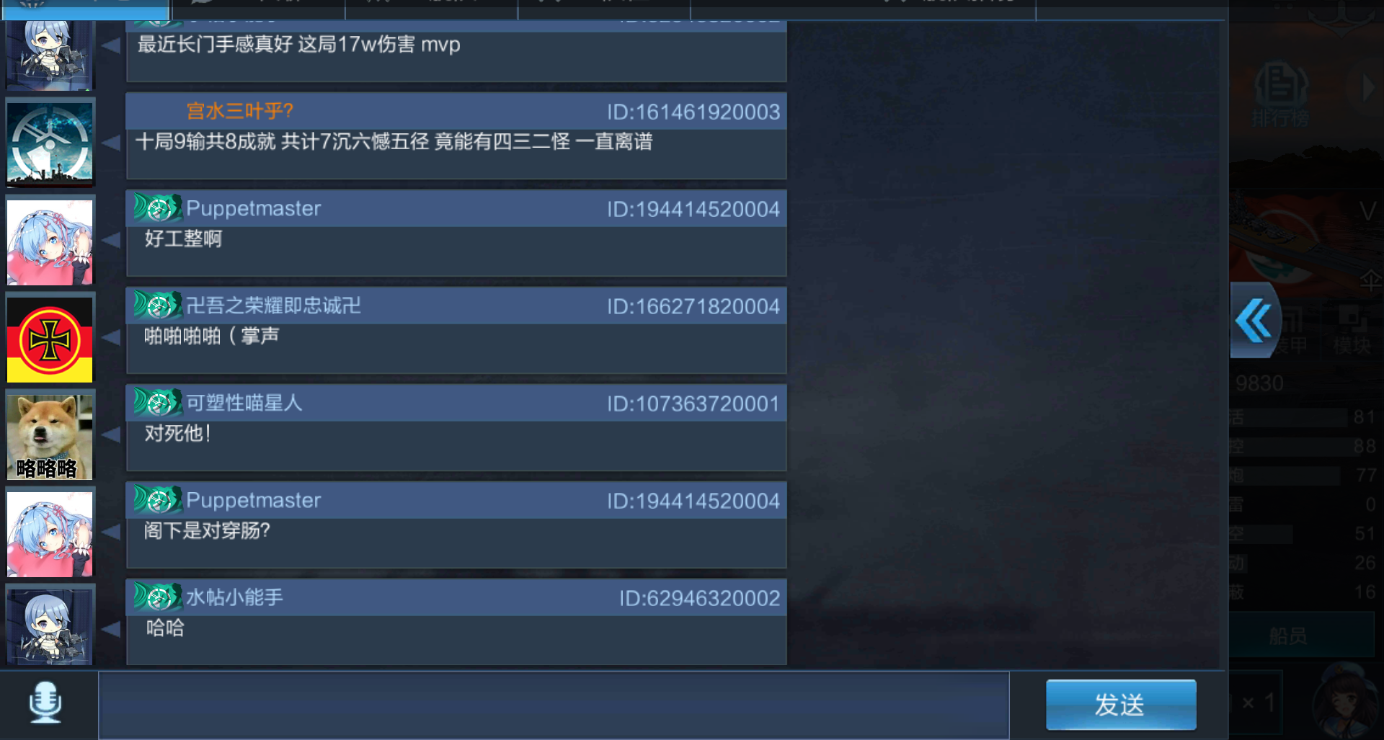Select the message 阁下是对穿肠?
The width and height of the screenshot is (1384, 740).
click(207, 531)
